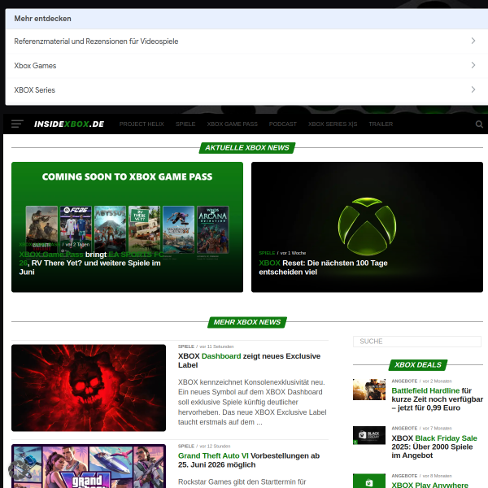Open Referenzmaterial und Rezensionen für Videospiele link

pos(96,41)
